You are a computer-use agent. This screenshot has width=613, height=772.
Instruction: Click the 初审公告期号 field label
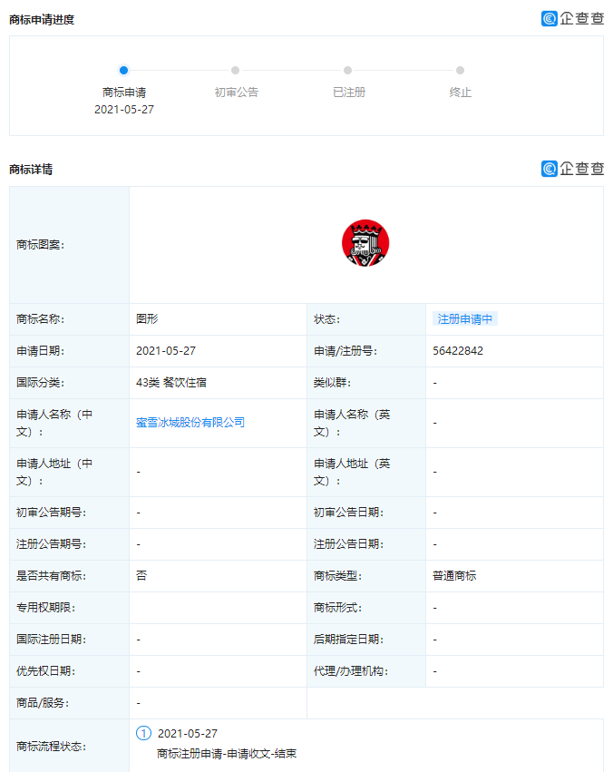click(51, 513)
